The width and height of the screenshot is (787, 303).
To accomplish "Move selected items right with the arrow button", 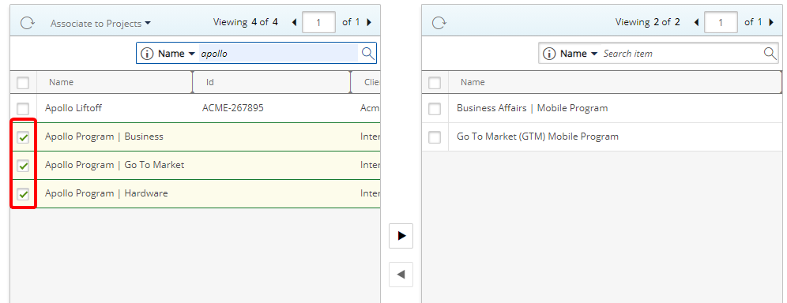I will [401, 236].
